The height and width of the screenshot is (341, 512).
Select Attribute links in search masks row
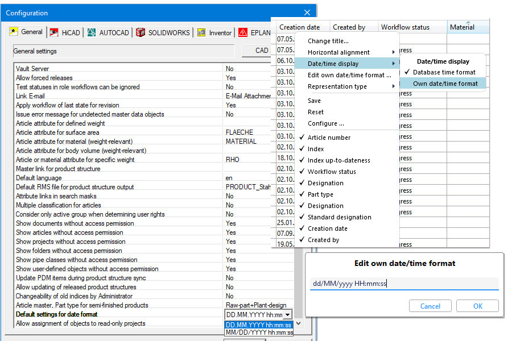point(119,196)
